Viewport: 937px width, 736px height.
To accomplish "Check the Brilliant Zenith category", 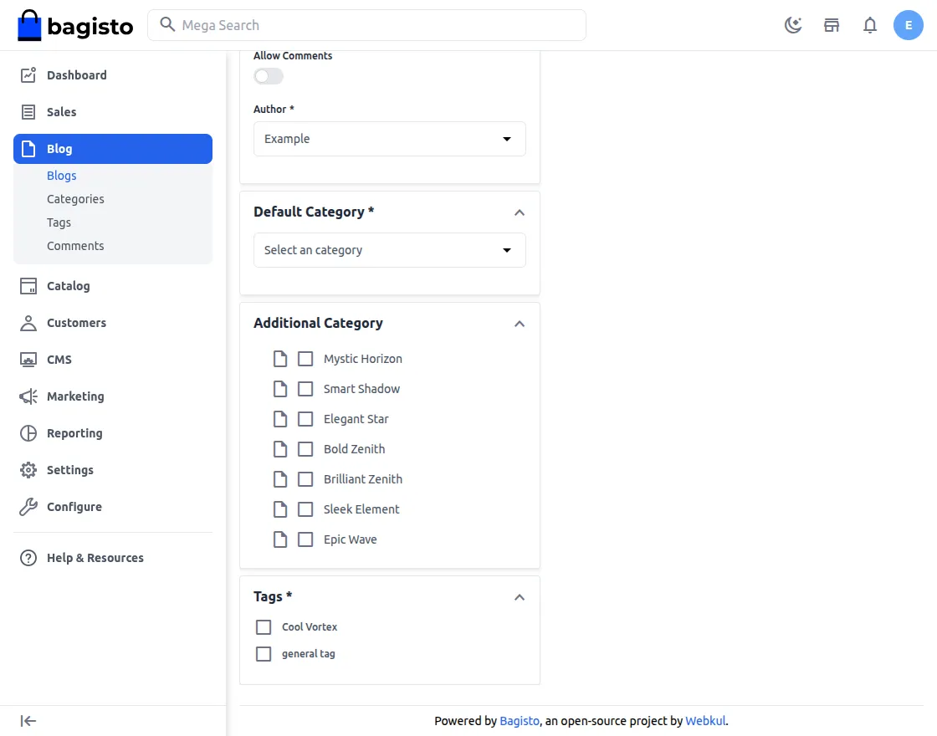I will 305,479.
